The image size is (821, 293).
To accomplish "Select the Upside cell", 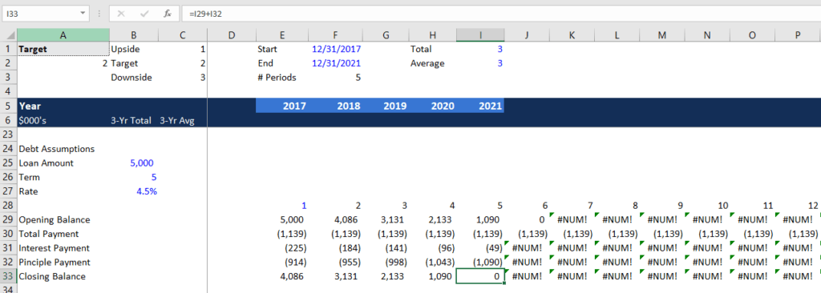I will pyautogui.click(x=134, y=49).
